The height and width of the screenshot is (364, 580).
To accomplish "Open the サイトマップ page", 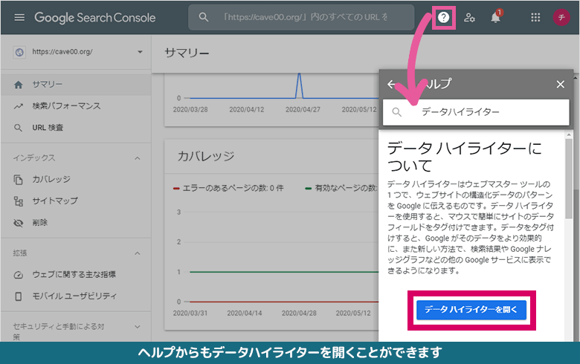I will click(76, 201).
